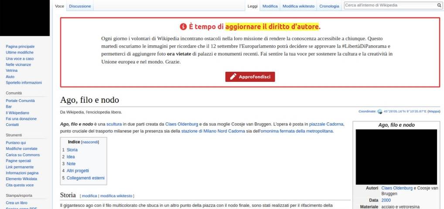
Task: Edit the Storia section via modifica link
Action: (89, 196)
